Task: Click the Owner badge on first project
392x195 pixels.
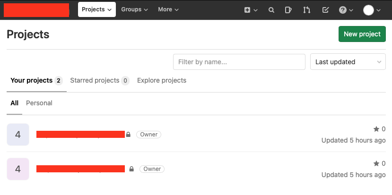Action: (x=148, y=135)
